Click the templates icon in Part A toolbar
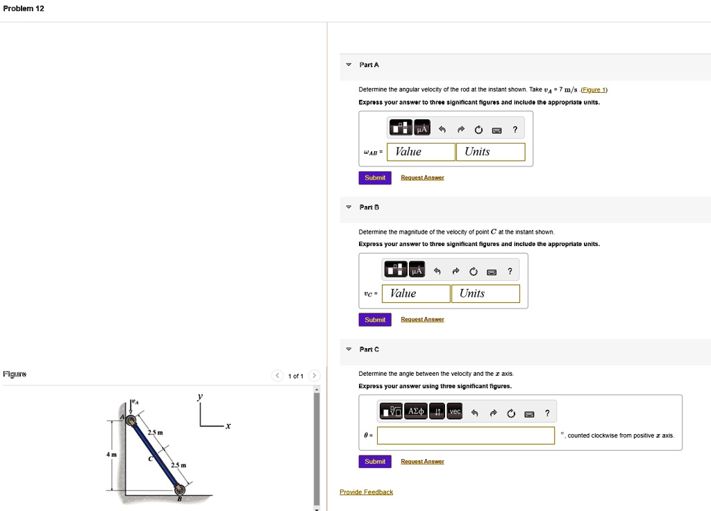The image size is (711, 511). [401, 128]
